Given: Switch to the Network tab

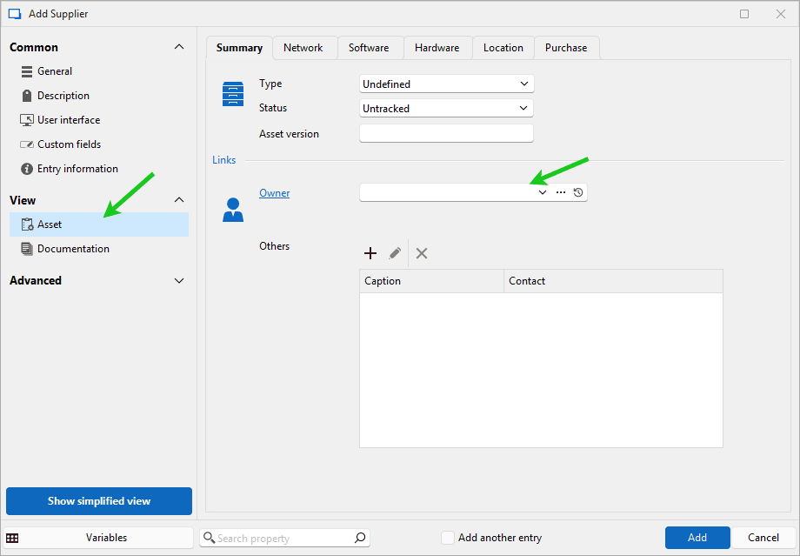Looking at the screenshot, I should pyautogui.click(x=303, y=48).
